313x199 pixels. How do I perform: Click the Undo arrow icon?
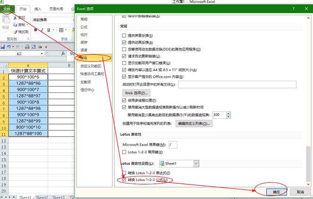[x=9, y=47]
